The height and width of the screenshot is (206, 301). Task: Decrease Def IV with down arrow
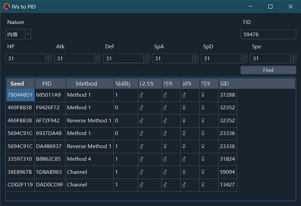click(x=146, y=60)
